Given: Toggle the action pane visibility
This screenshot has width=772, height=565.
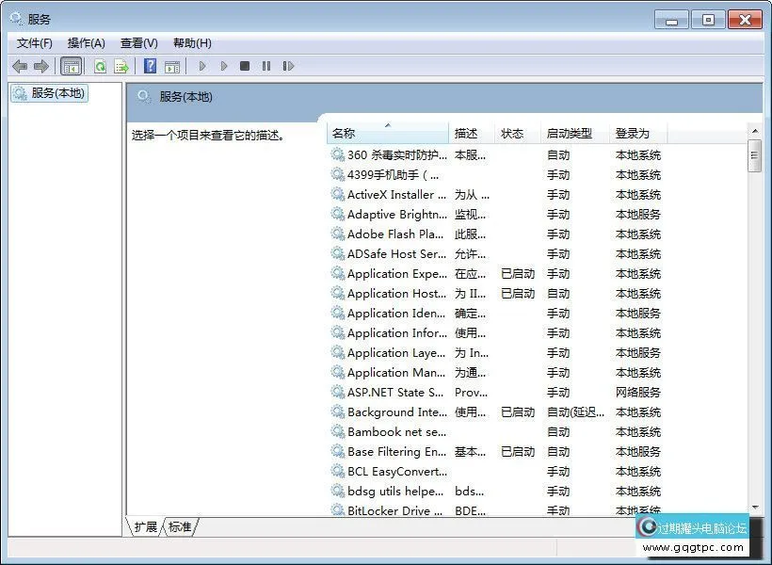Looking at the screenshot, I should pyautogui.click(x=173, y=66).
